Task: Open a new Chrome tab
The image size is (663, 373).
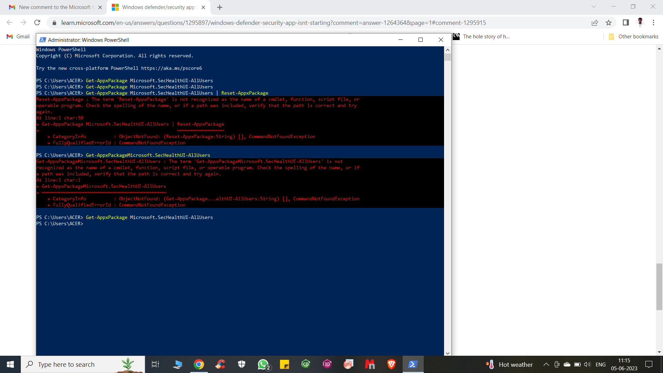Action: (x=220, y=7)
